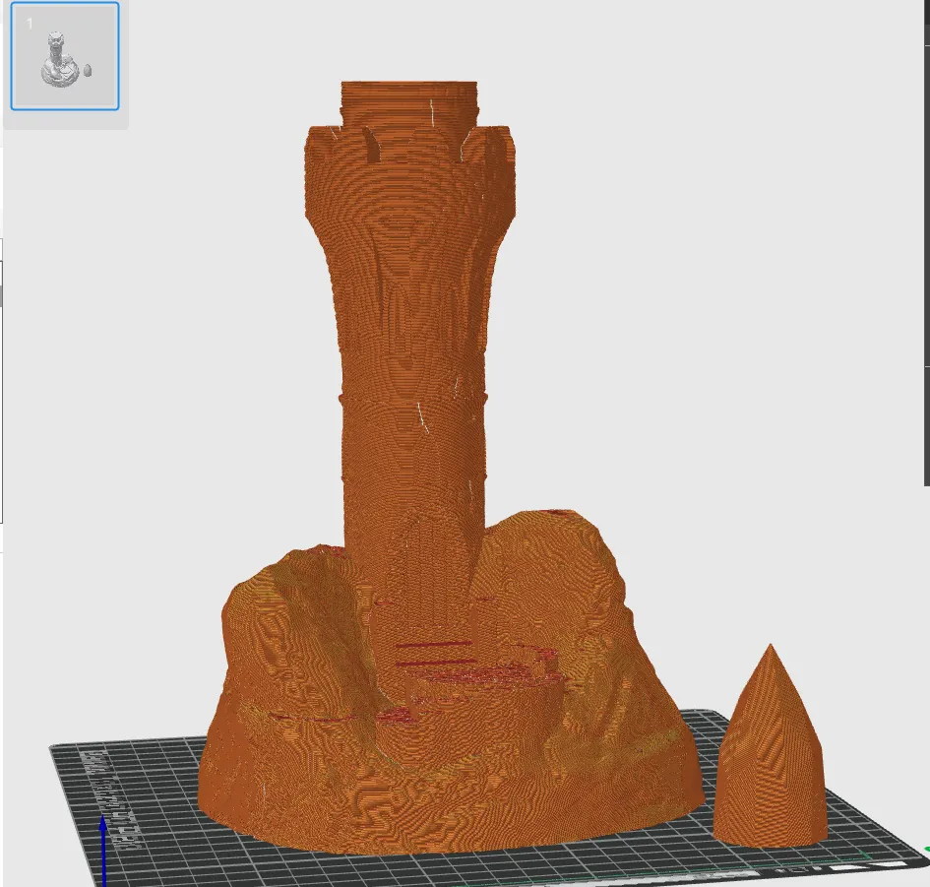Select the plate 1 thumbnail
This screenshot has height=887, width=930.
pyautogui.click(x=65, y=56)
